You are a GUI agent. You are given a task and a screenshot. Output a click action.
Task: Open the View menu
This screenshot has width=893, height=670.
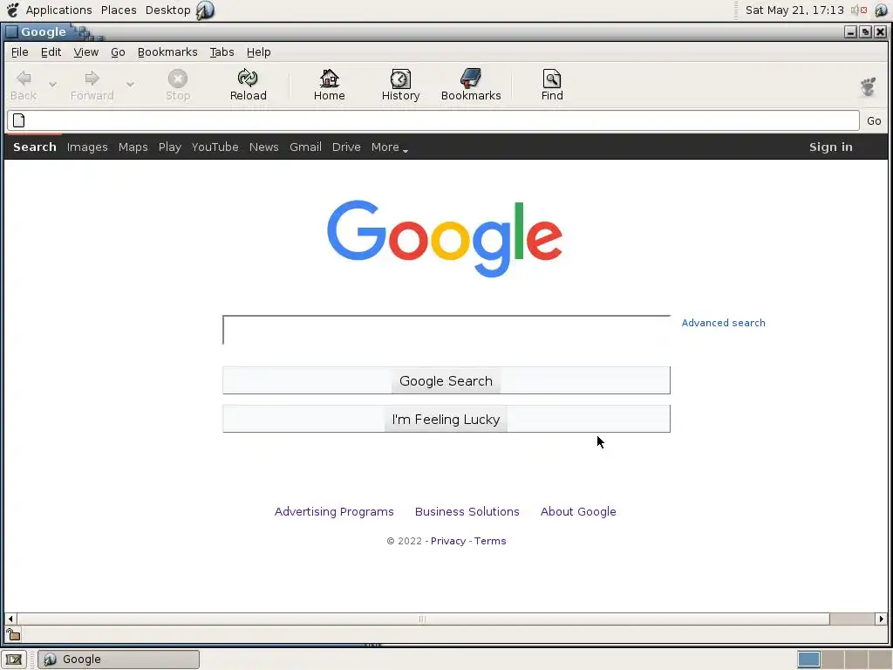86,51
